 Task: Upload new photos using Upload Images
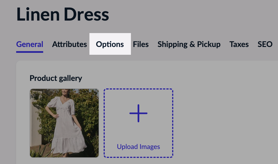coord(138,147)
